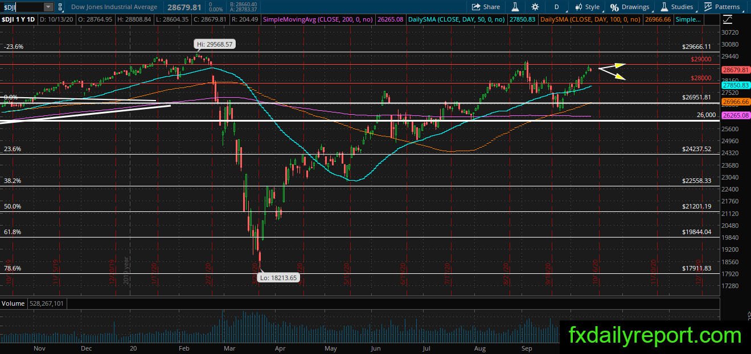Screen dimensions: 751x354
Task: Click the Bid/Ask quote B: 28660.40
Action: pyautogui.click(x=244, y=5)
